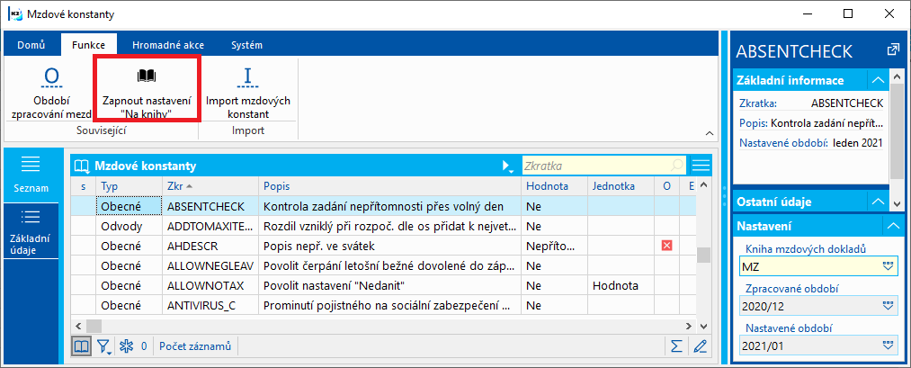Open Kniha mzdových dokladů dropdown
Screen dimensions: 911x368
click(x=889, y=266)
